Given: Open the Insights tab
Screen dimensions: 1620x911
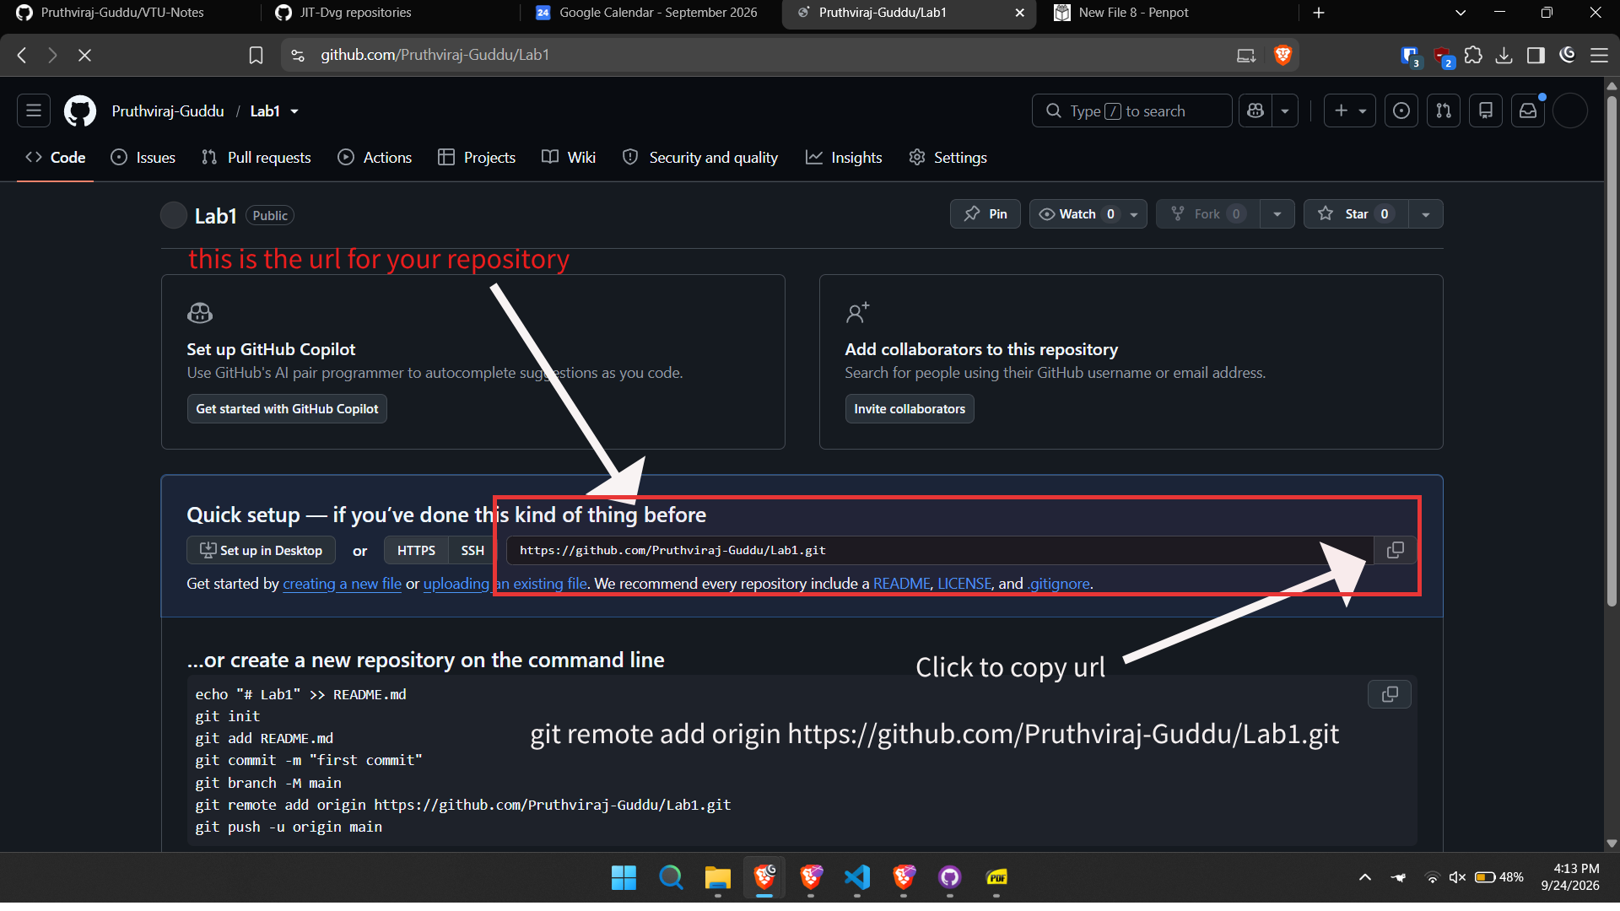Looking at the screenshot, I should click(x=844, y=158).
